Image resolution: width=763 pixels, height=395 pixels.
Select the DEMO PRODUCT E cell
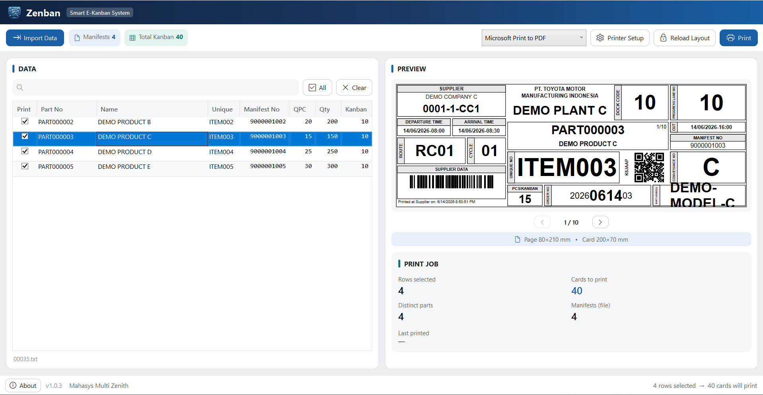(x=152, y=166)
